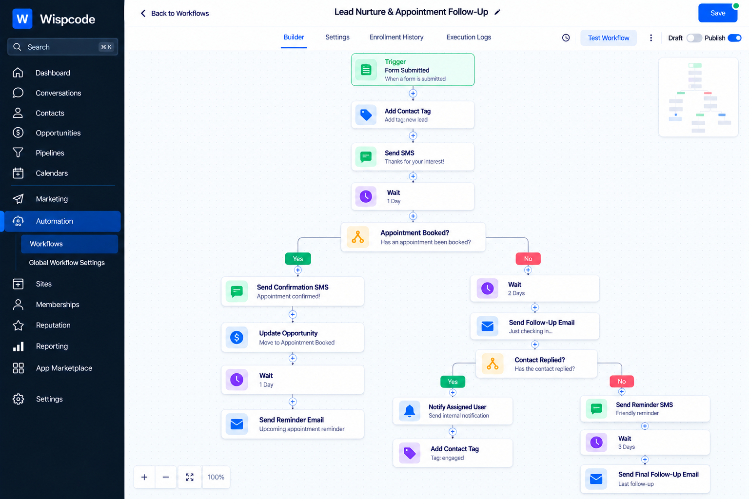
Task: Click the App Marketplace grid icon
Action: 18,368
